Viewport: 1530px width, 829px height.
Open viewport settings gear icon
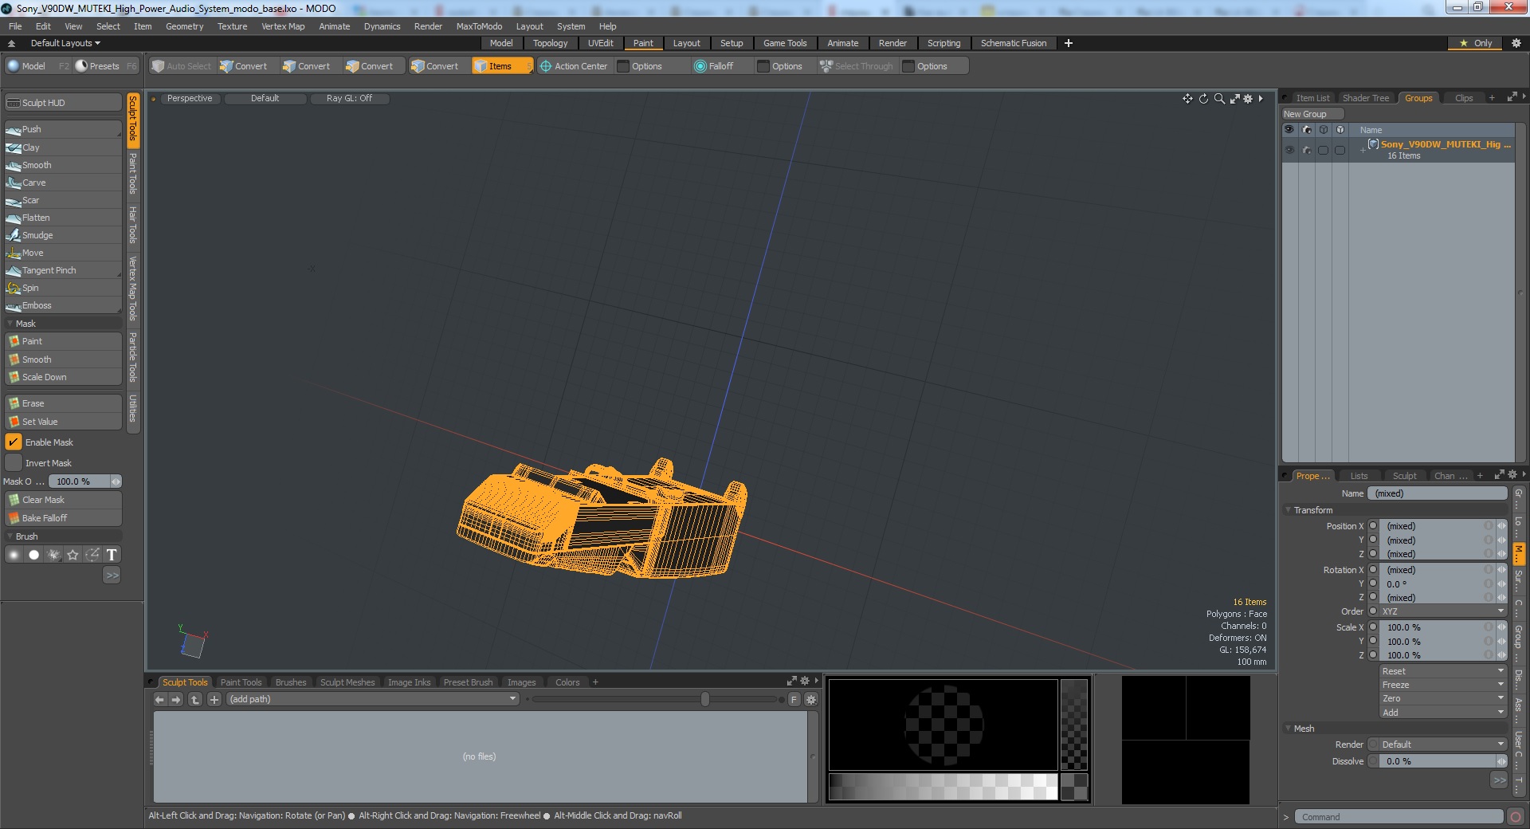coord(1248,99)
